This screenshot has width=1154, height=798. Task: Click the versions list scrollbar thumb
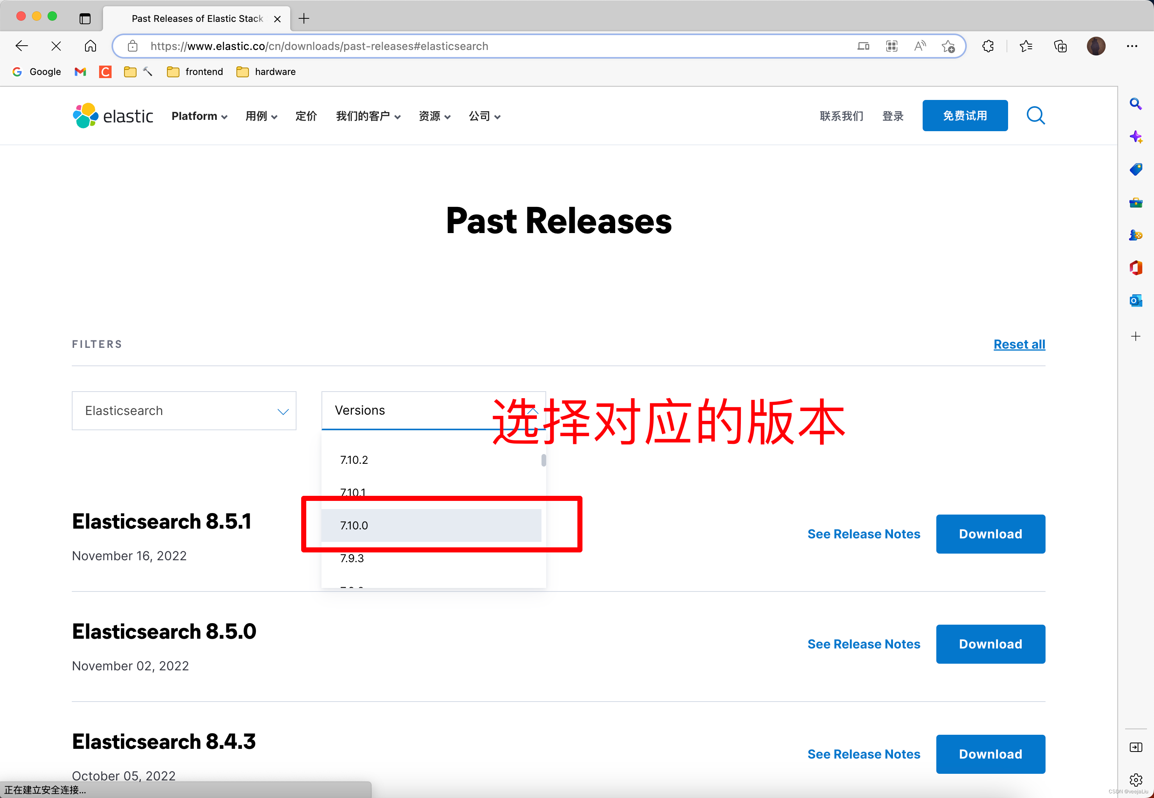543,460
